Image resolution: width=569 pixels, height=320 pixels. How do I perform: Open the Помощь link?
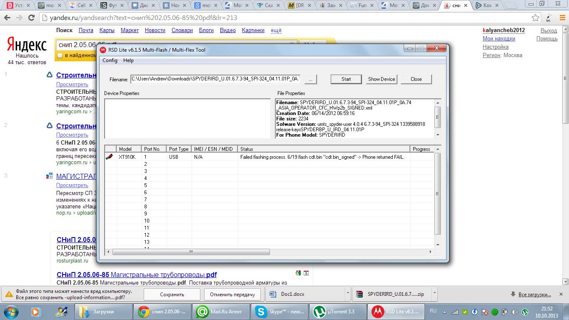click(x=547, y=39)
